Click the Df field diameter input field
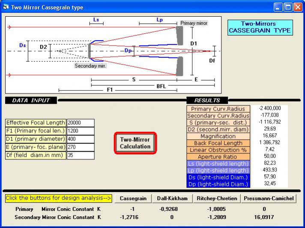Screen dimensions: 305x228 tap(81, 155)
